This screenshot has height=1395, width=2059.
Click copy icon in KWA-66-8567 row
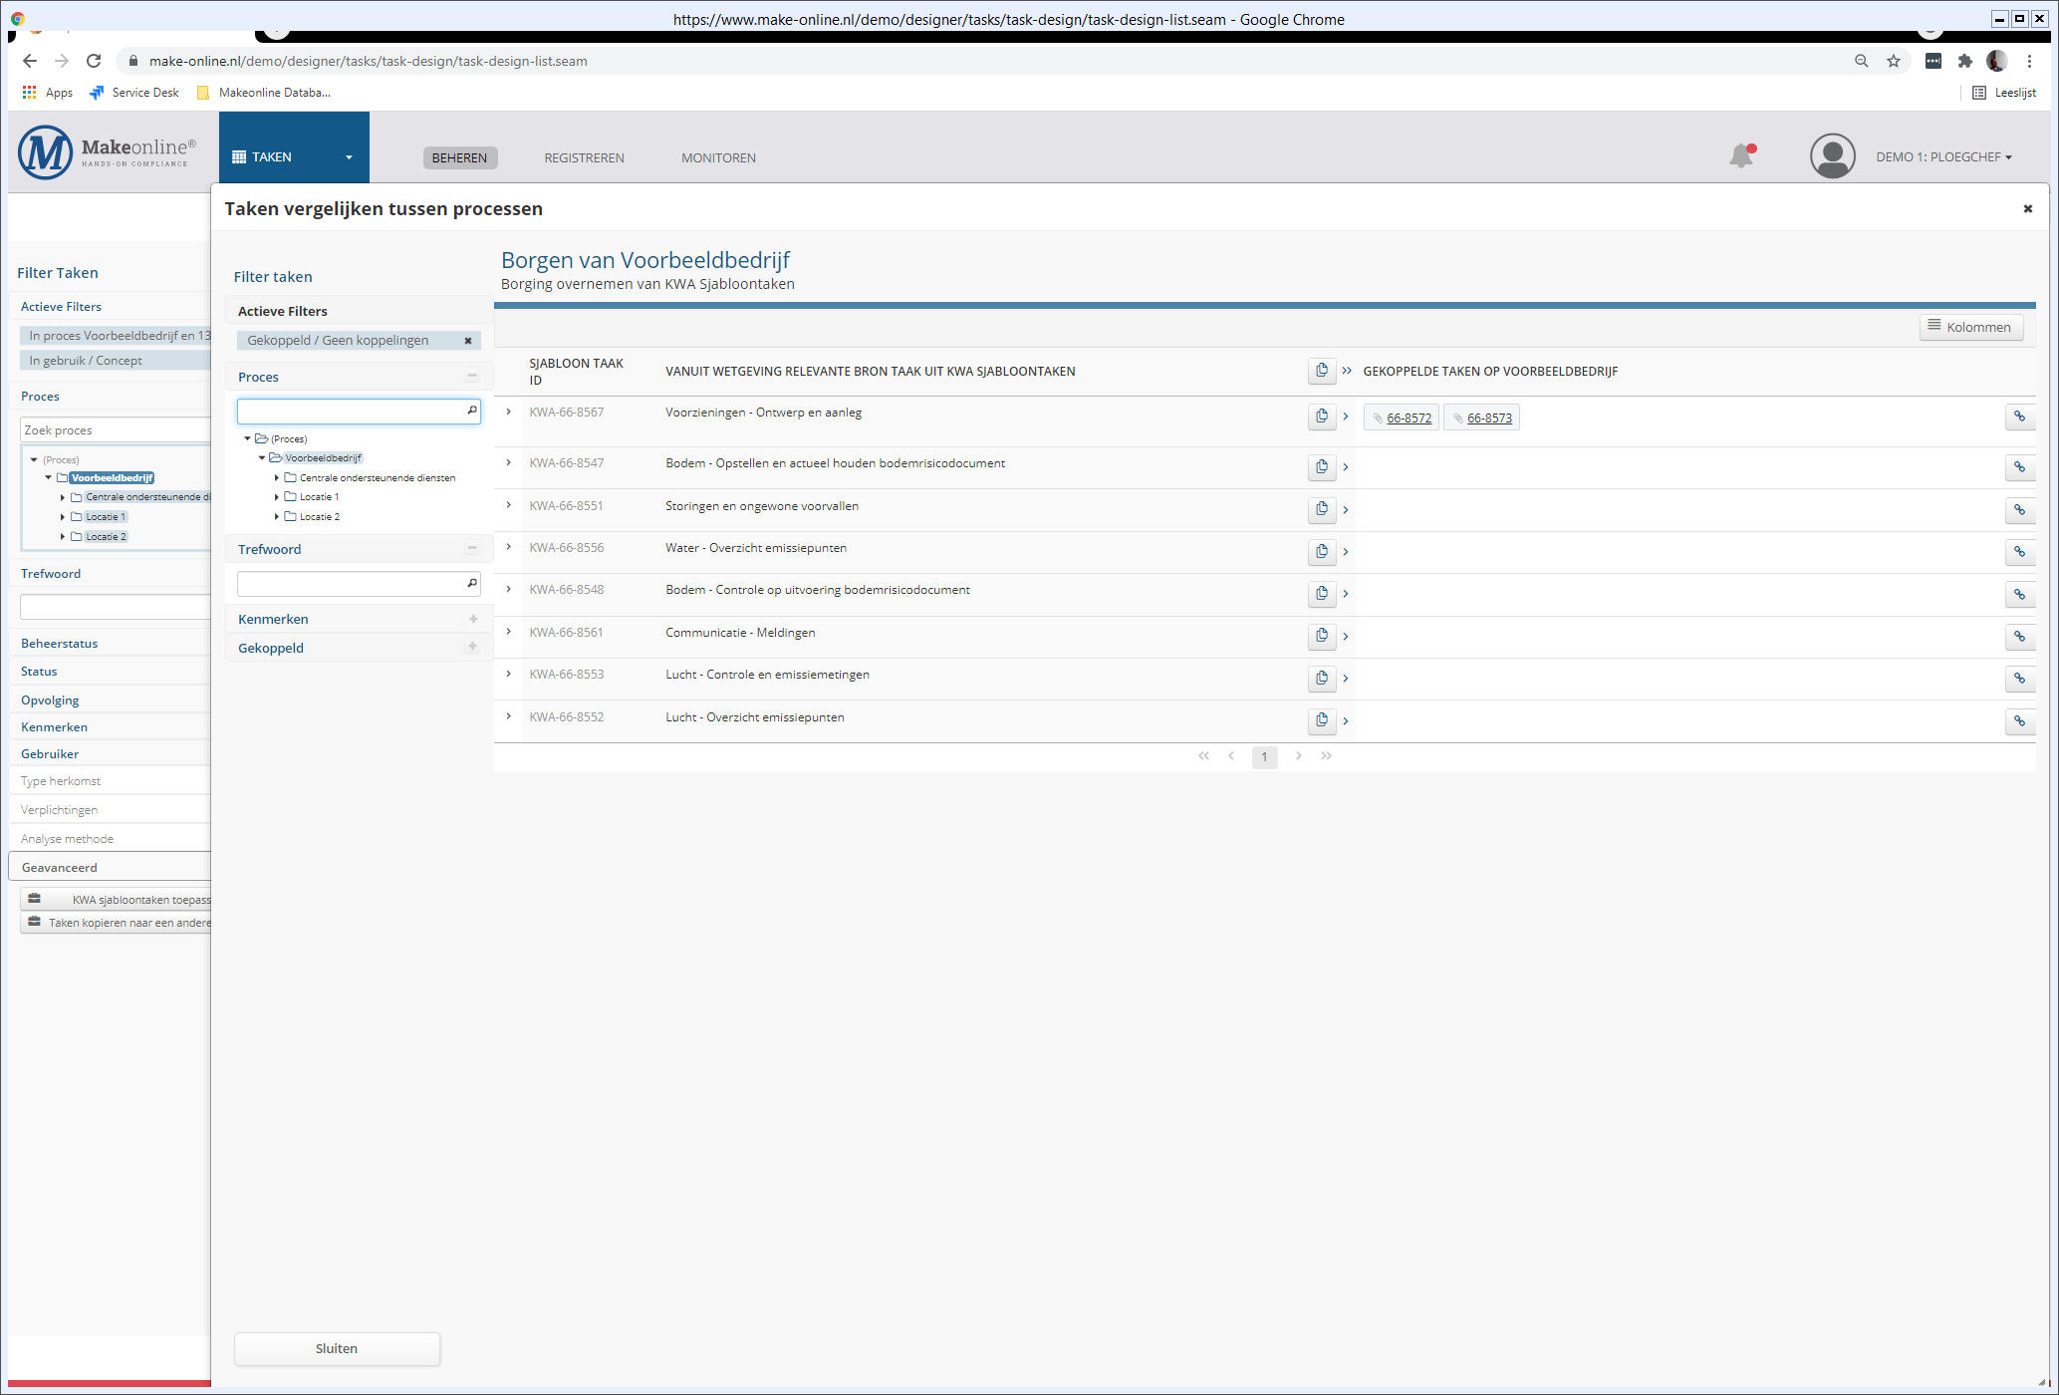click(1321, 417)
